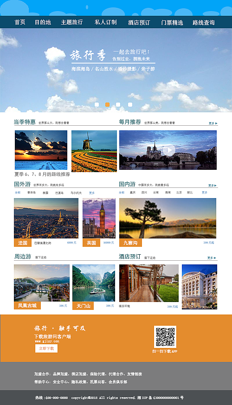Image resolution: width=232 pixels, height=405 pixels.
Task: Open the white hotel building photo
Action: pyautogui.click(x=200, y=287)
